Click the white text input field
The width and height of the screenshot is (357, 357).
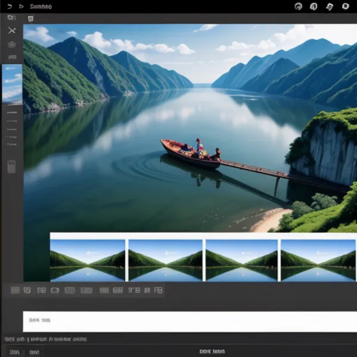pyautogui.click(x=190, y=321)
